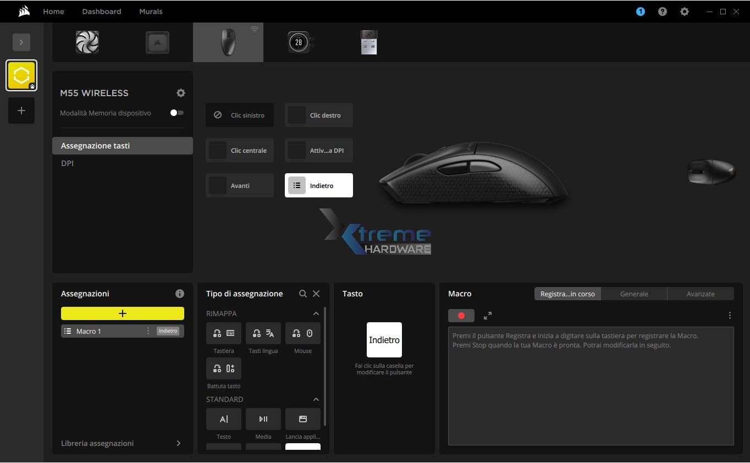The width and height of the screenshot is (750, 463).
Task: Choose the Media assignment type
Action: (263, 419)
